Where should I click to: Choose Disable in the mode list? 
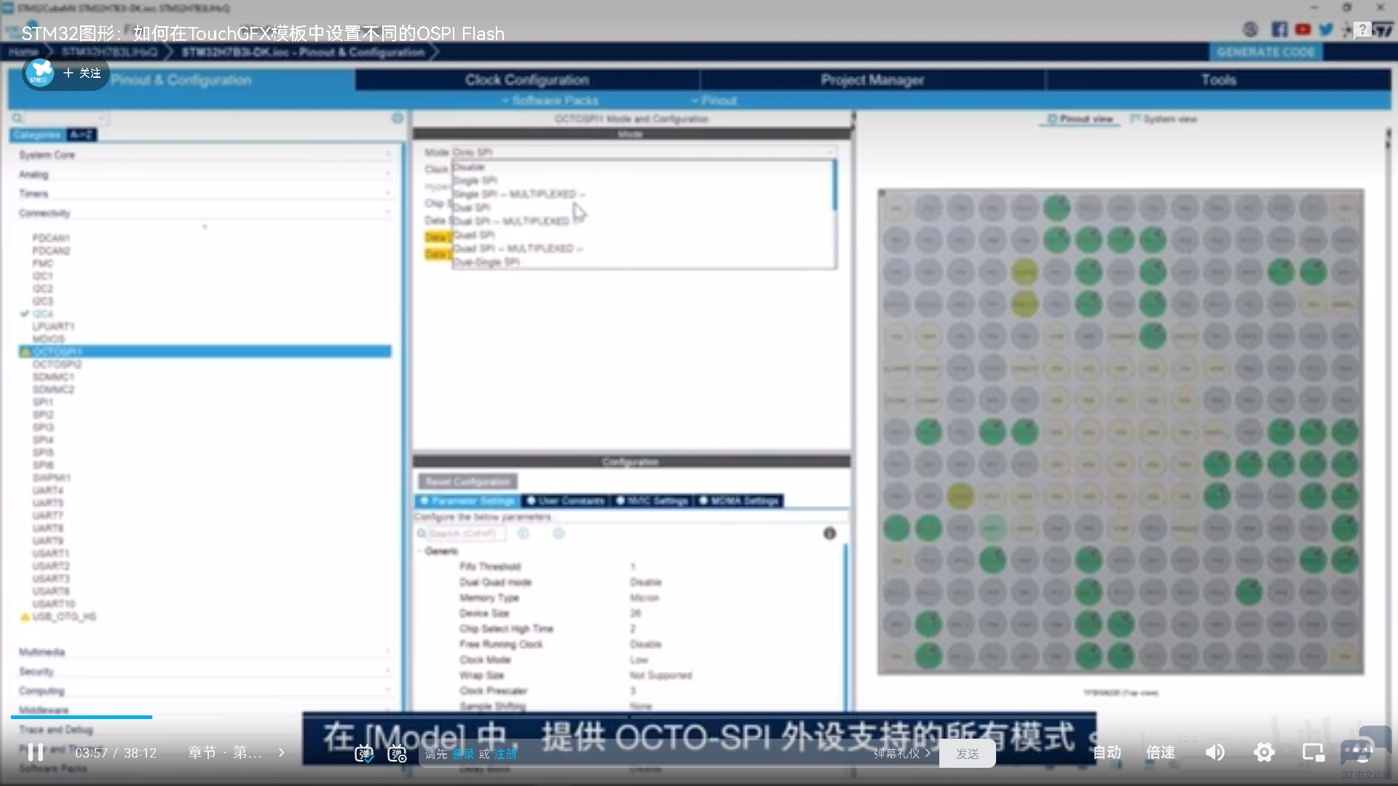tap(644, 167)
